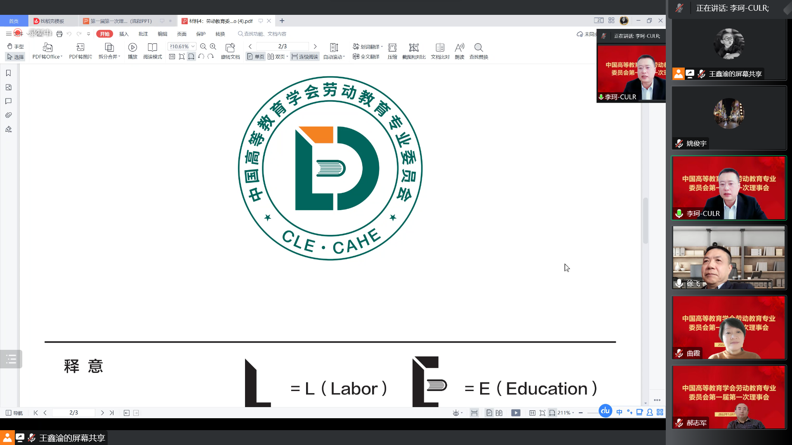
Task: Click the search box 查找功能、文档内容
Action: point(262,34)
